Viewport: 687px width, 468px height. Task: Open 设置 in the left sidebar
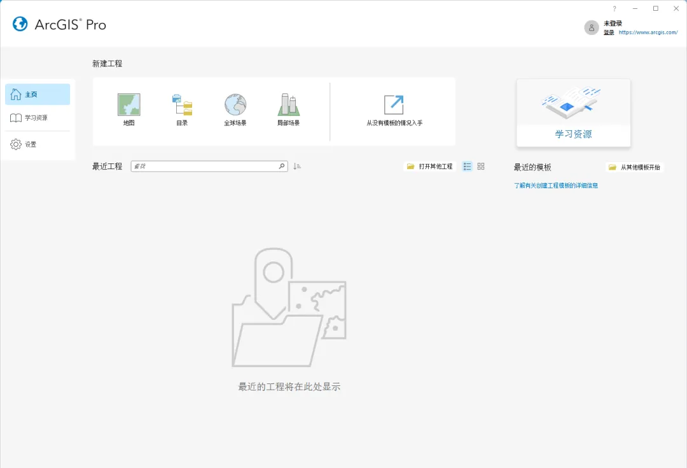point(38,144)
